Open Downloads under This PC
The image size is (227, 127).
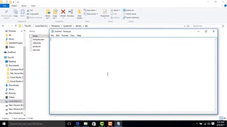(x=13, y=85)
